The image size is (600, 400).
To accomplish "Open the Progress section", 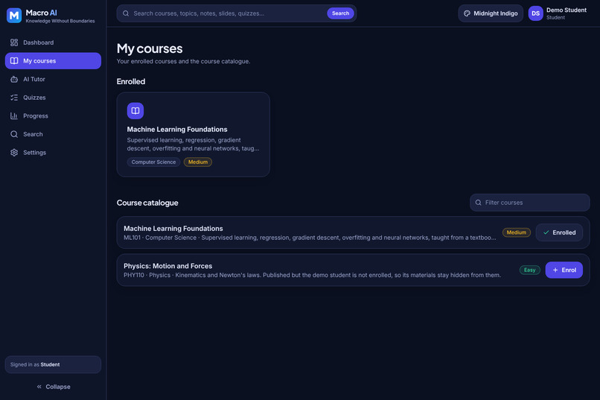I will [x=53, y=116].
